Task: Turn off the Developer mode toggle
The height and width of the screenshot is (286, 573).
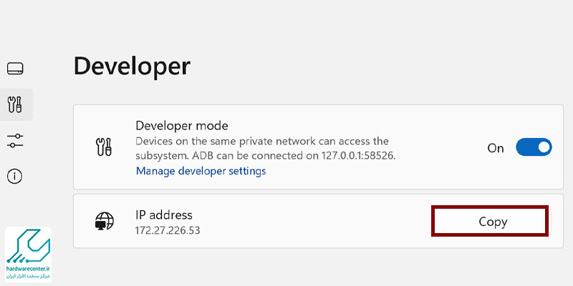Action: click(x=534, y=148)
